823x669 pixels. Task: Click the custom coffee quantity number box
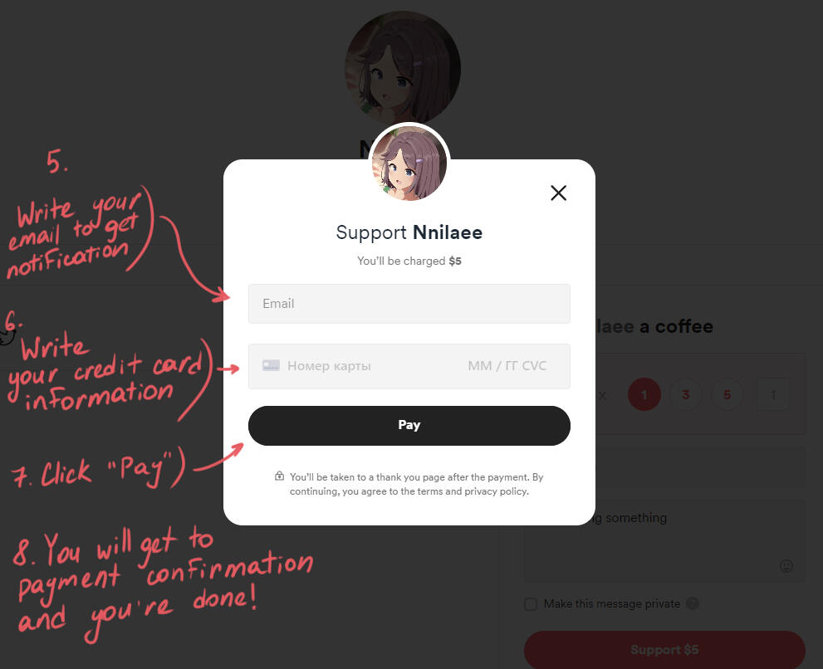click(x=772, y=394)
